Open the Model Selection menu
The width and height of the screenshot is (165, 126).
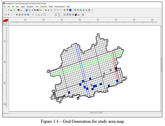point(60,7)
